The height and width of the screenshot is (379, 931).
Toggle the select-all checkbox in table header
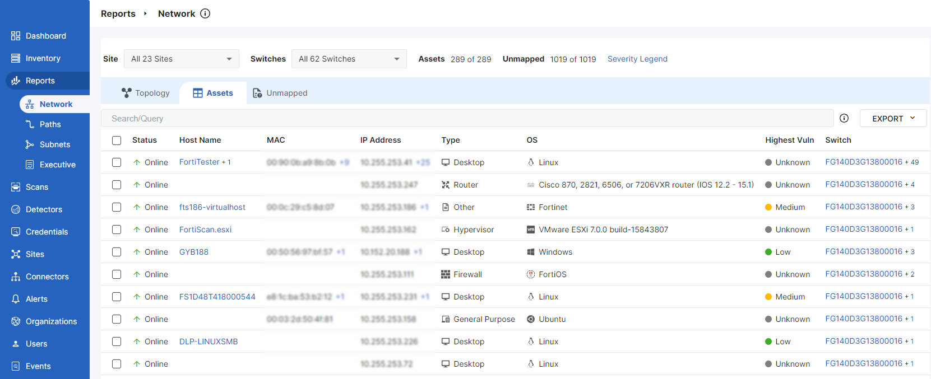(117, 141)
